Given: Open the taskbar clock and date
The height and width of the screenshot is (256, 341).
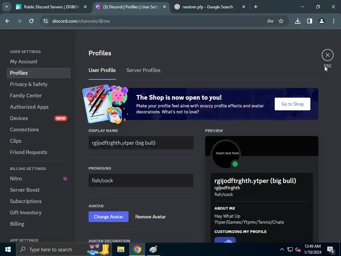Looking at the screenshot, I should click(x=312, y=249).
